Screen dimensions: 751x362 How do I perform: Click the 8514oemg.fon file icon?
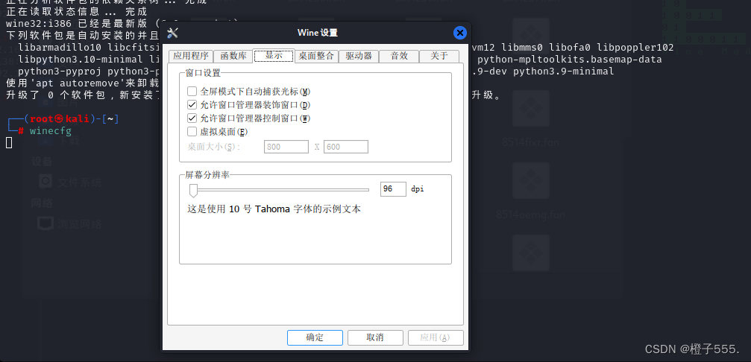coord(530,181)
